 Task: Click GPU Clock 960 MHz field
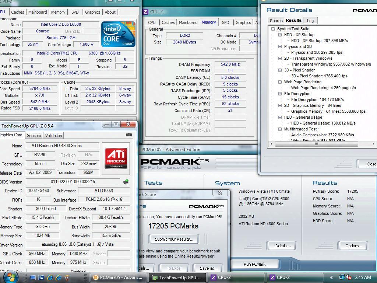[37, 254]
